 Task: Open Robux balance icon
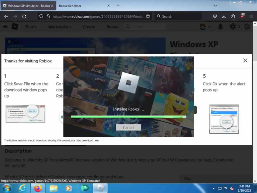click(233, 26)
